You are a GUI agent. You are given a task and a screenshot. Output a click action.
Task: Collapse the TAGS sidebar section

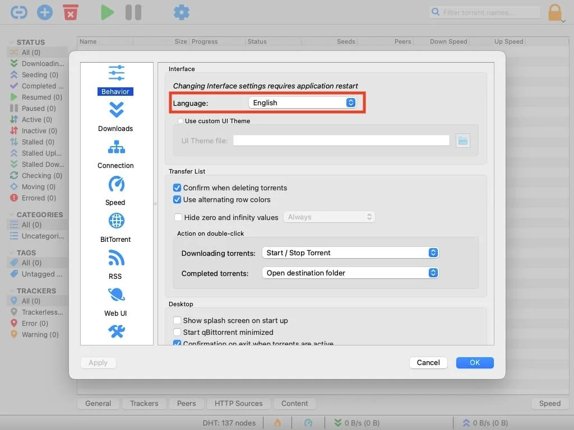click(x=11, y=253)
